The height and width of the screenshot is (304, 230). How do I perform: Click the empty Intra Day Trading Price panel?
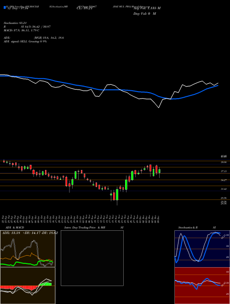92,258
